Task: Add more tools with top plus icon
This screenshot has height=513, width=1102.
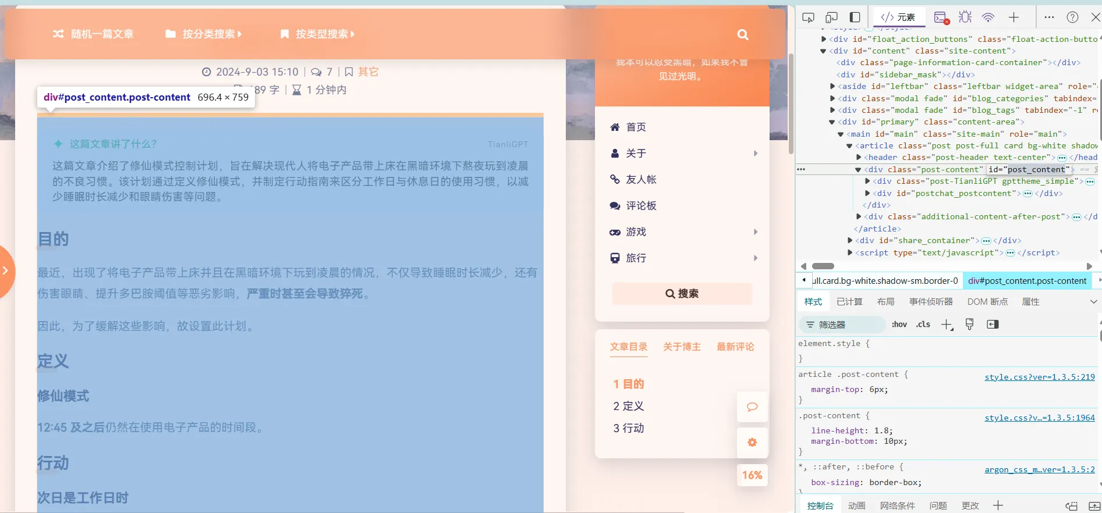Action: coord(1014,17)
